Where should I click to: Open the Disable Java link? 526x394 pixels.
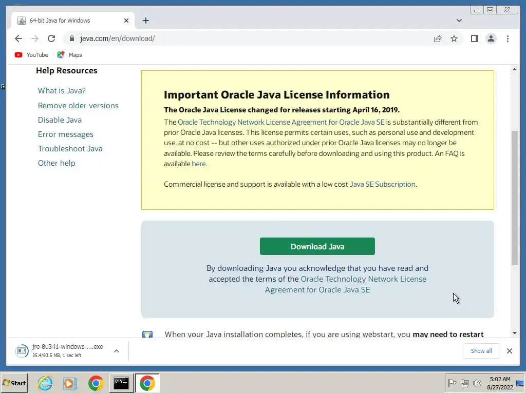(60, 120)
